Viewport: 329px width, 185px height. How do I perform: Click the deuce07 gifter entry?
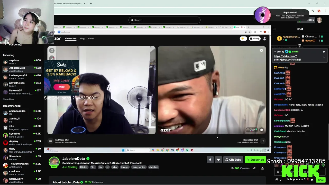tap(313, 41)
